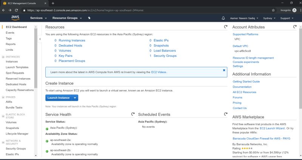Image resolution: width=302 pixels, height=160 pixels.
Task: Click the vpc-af8c5cc8 value text
Action: coord(242,51)
